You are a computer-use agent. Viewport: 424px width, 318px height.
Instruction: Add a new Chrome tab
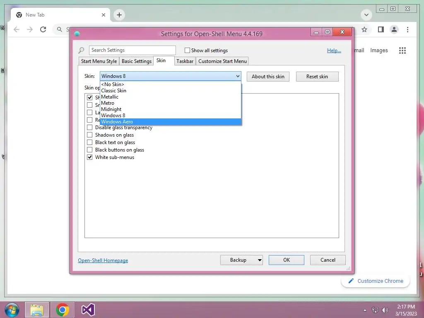coord(119,15)
